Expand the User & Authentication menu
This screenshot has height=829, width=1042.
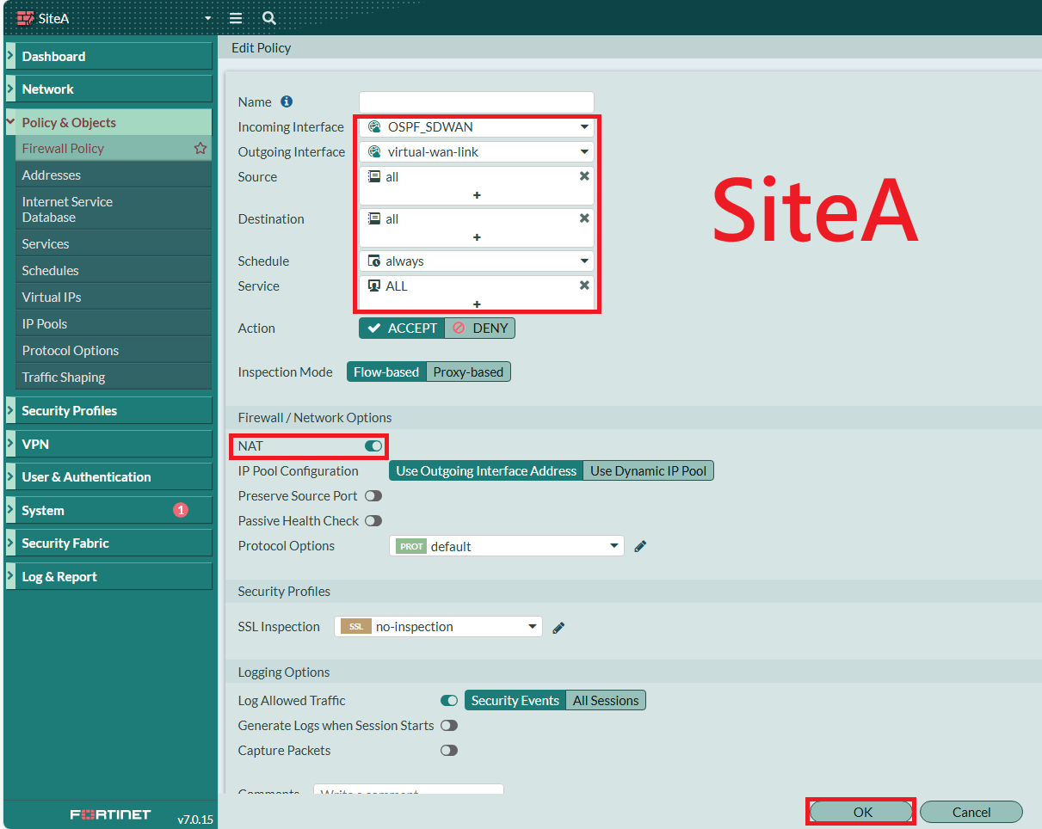tap(108, 476)
